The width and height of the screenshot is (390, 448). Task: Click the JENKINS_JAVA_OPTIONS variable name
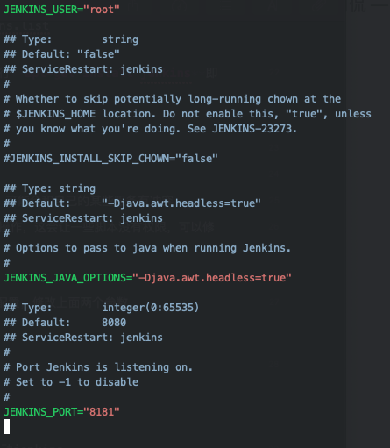65,278
